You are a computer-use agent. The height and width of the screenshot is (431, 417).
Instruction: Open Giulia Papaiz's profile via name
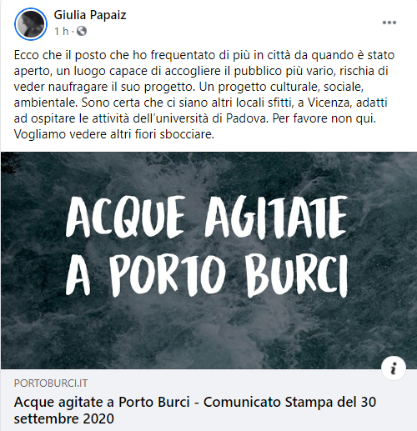(90, 15)
